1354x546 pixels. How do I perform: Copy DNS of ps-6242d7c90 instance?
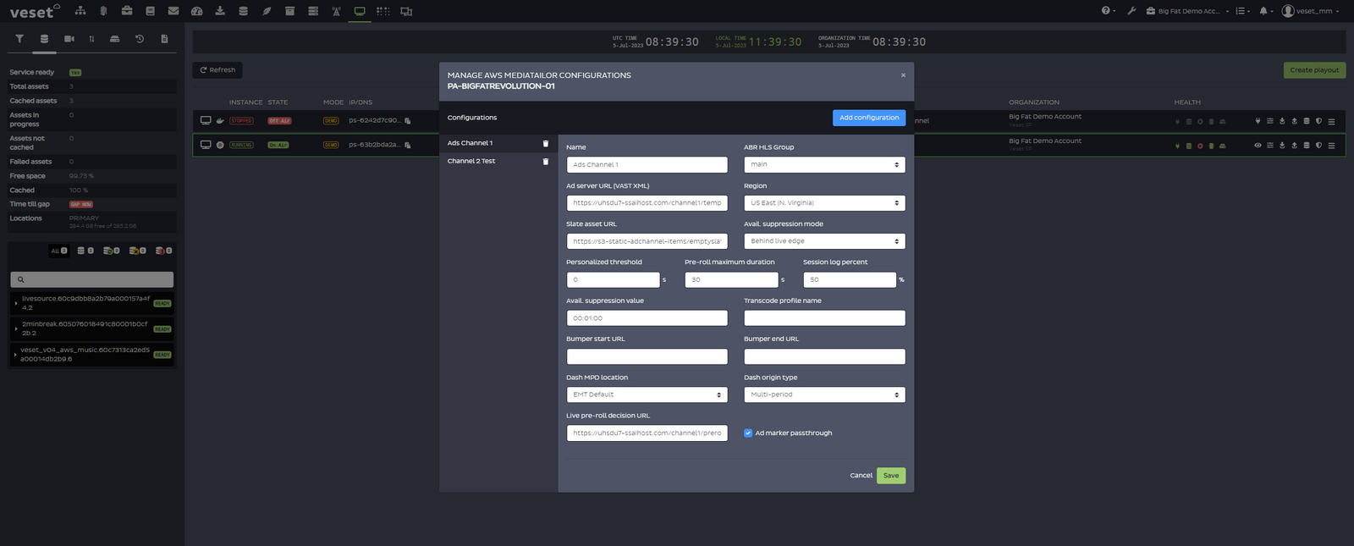click(407, 121)
